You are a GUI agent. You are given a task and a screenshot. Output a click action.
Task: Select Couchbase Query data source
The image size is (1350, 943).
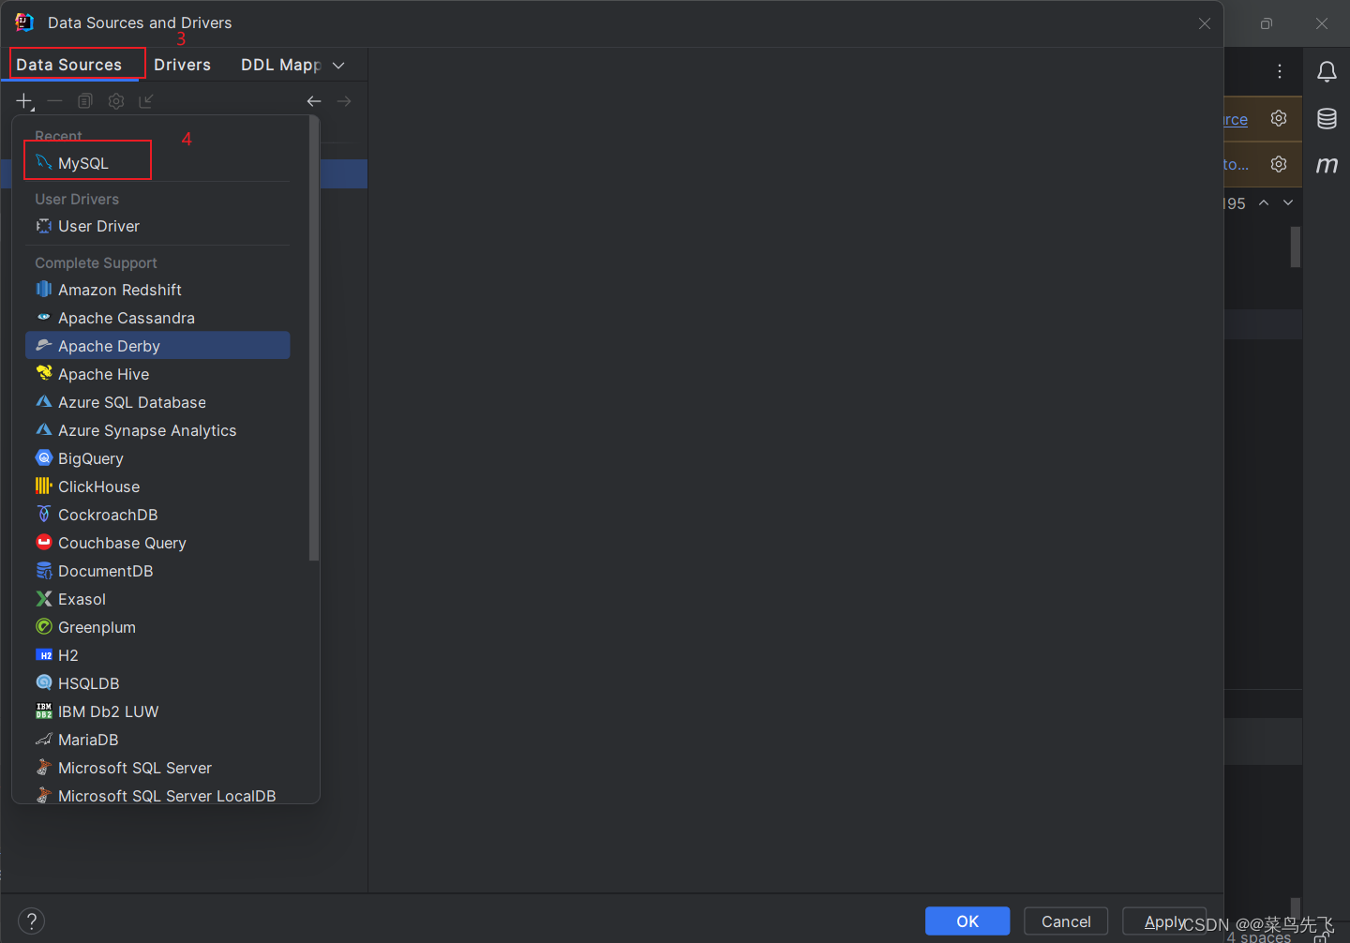click(x=157, y=543)
